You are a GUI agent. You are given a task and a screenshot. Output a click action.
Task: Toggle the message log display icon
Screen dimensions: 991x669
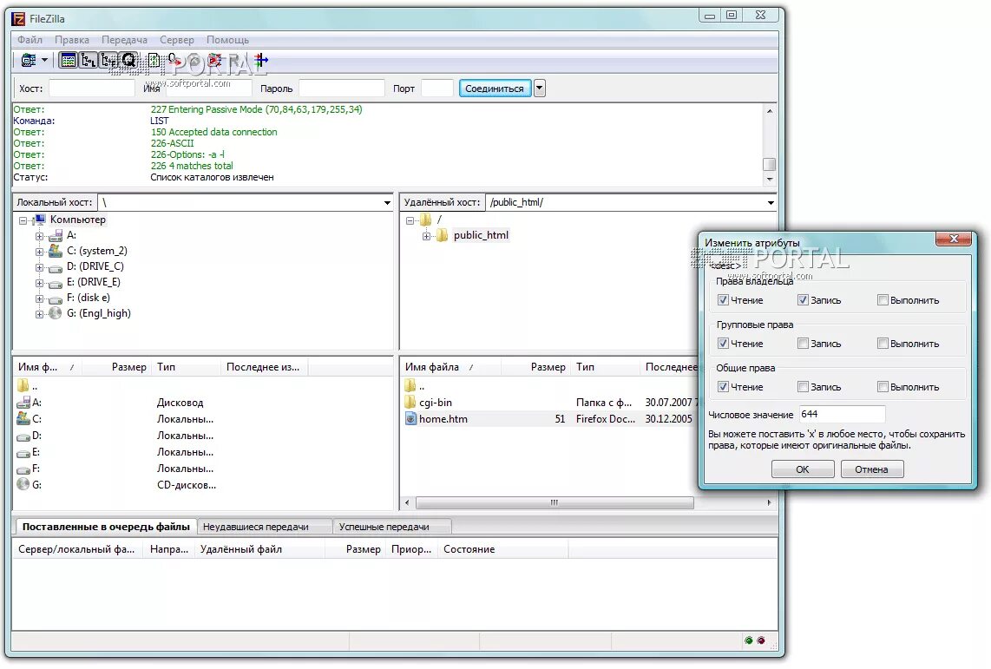pyautogui.click(x=69, y=61)
